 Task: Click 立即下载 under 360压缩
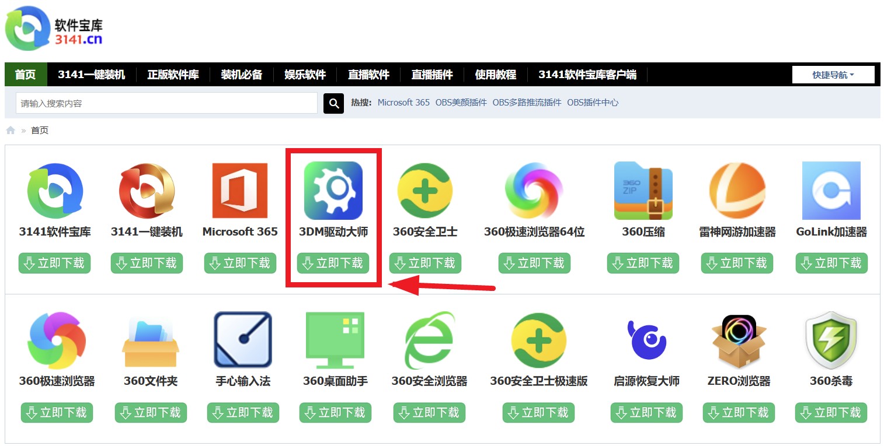pos(643,263)
